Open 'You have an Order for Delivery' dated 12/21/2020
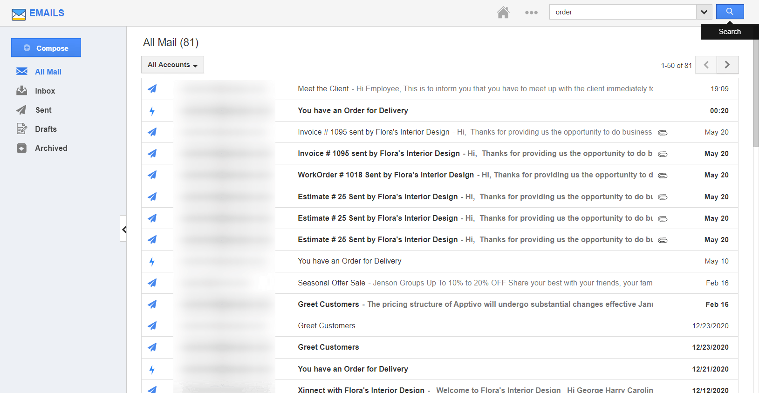This screenshot has height=393, width=759. coord(439,369)
